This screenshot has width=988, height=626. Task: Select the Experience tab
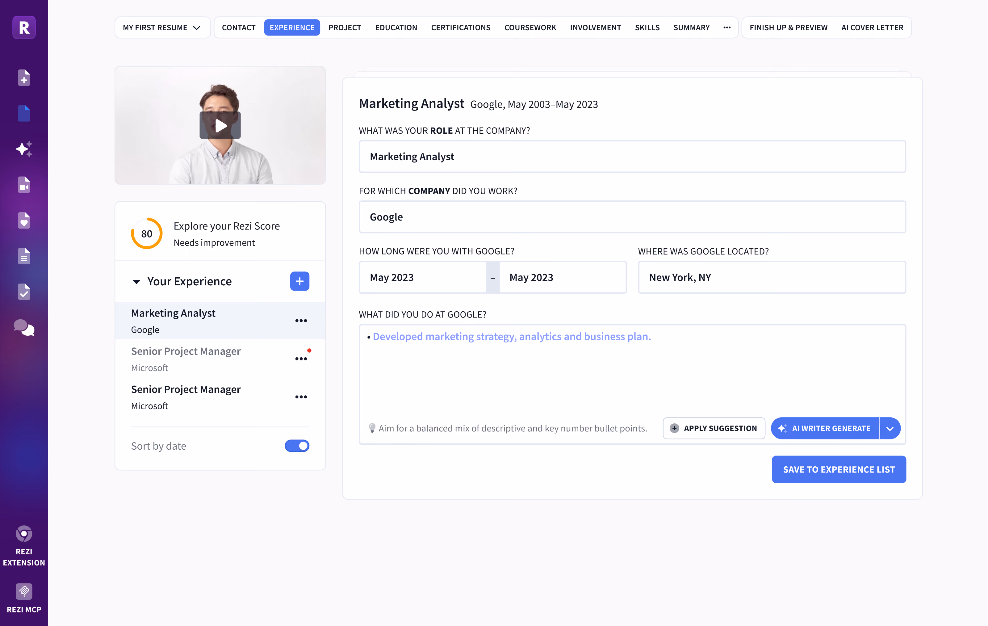point(292,27)
